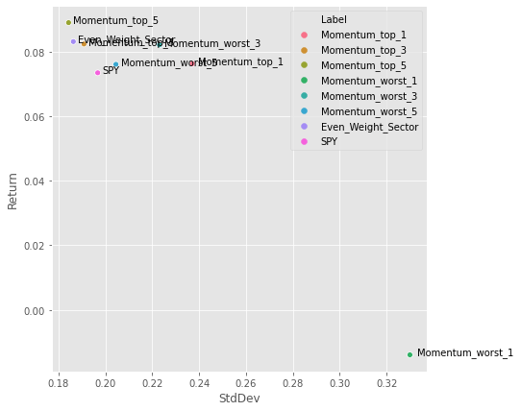The image size is (521, 411).
Task: Click the Momentum_worst_5 legend entry text
Action: point(369,112)
